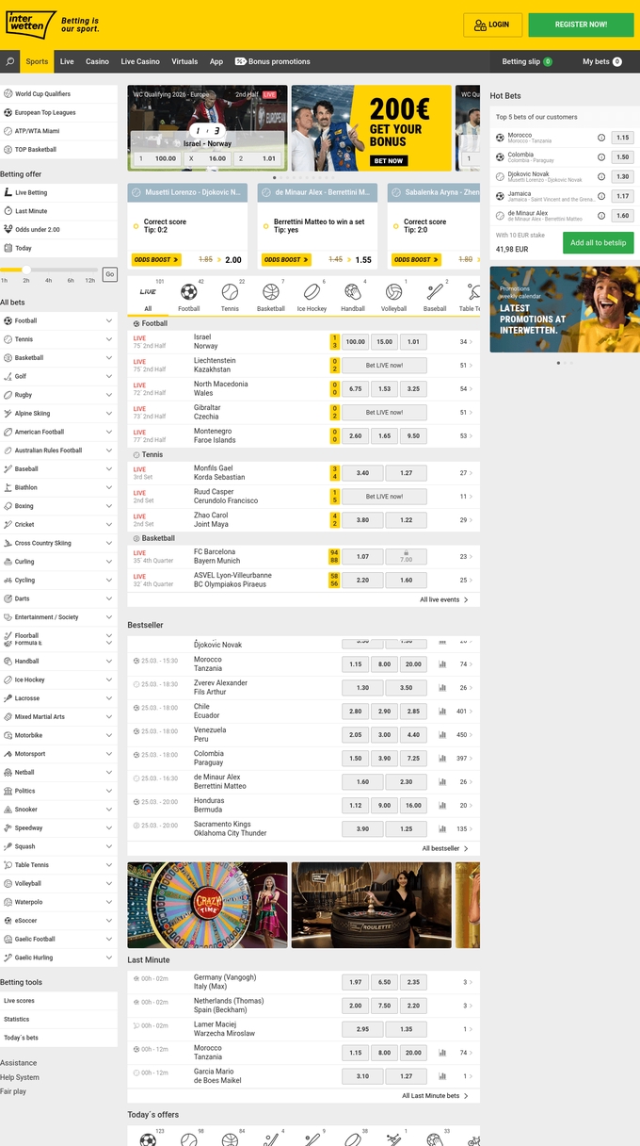Select odds 2.00 on Musetti - Djokovic boost
640x1146 pixels.
tap(233, 259)
